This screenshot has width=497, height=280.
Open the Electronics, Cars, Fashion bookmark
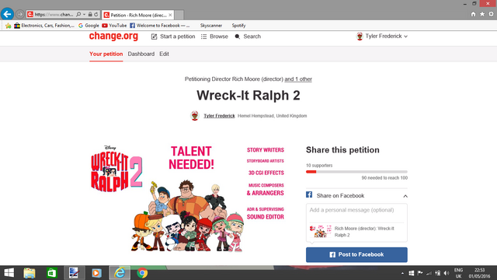44,26
